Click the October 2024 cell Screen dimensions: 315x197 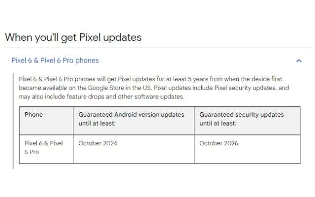coord(98,143)
